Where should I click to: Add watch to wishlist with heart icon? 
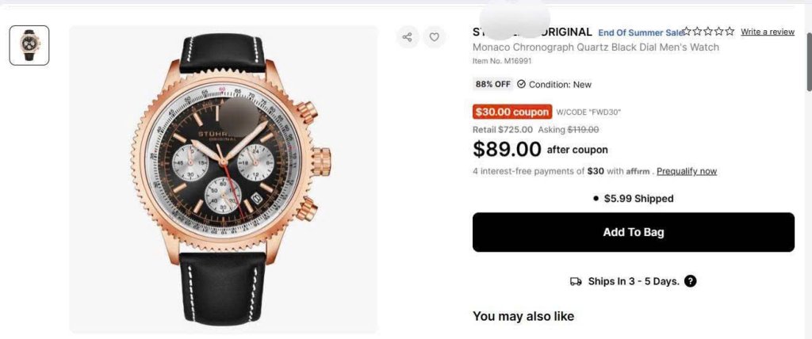tap(434, 36)
